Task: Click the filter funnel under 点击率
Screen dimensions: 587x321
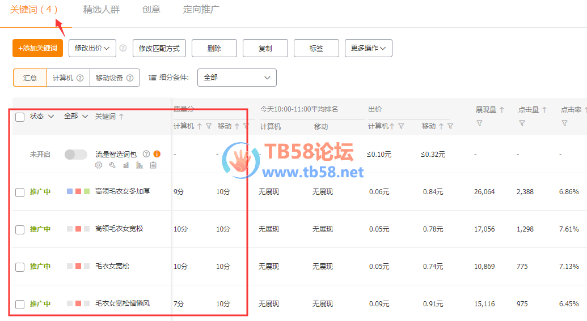Action: 564,123
